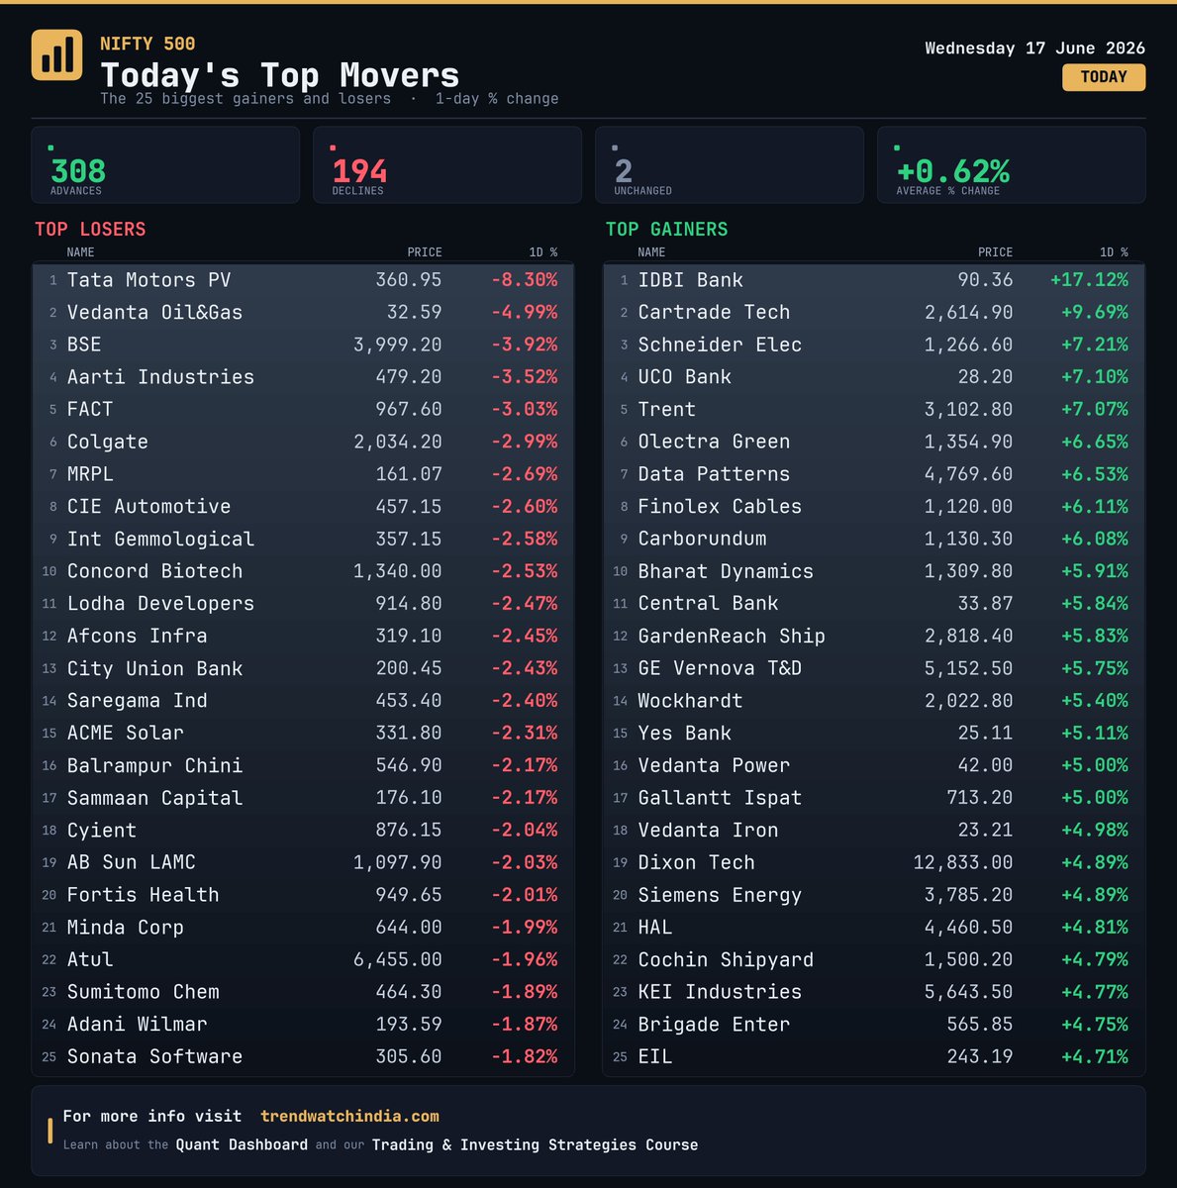Click HAL stock name

pos(655,928)
